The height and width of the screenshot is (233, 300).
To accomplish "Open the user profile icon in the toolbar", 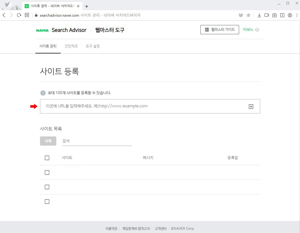I will tap(290, 15).
